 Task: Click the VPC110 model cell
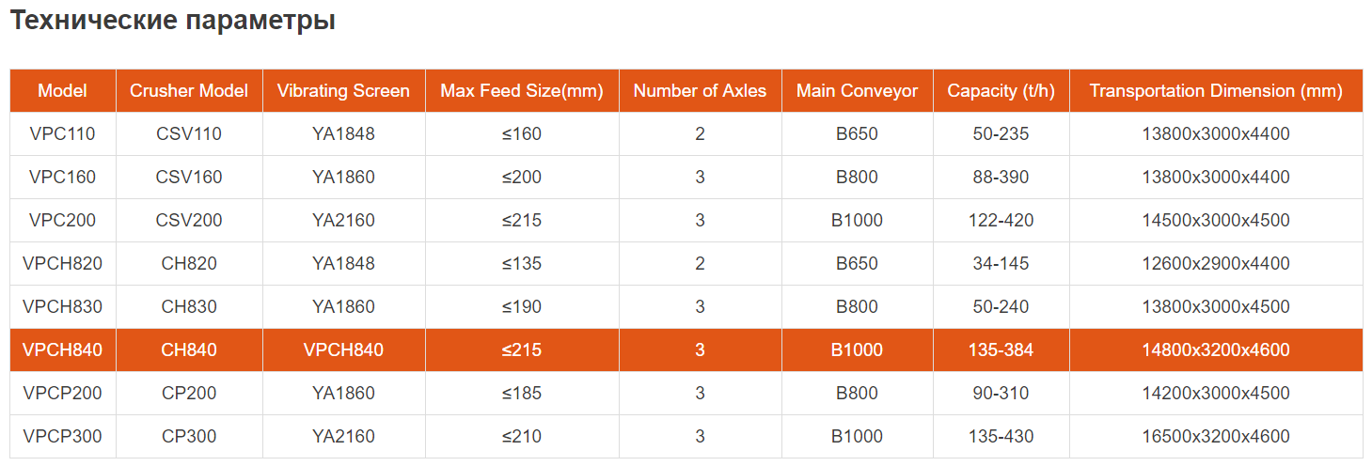point(63,134)
